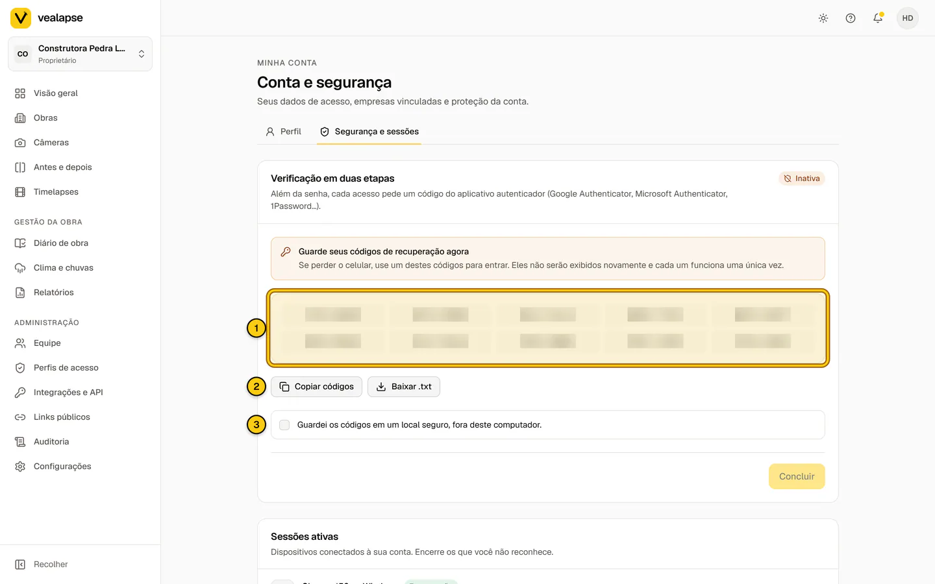The image size is (935, 584).
Task: Check the 'Guardei os códigos' confirmation checkbox
Action: pyautogui.click(x=284, y=425)
